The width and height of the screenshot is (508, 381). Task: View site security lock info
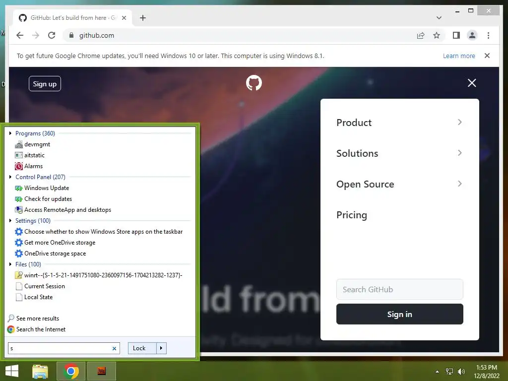[x=71, y=35]
